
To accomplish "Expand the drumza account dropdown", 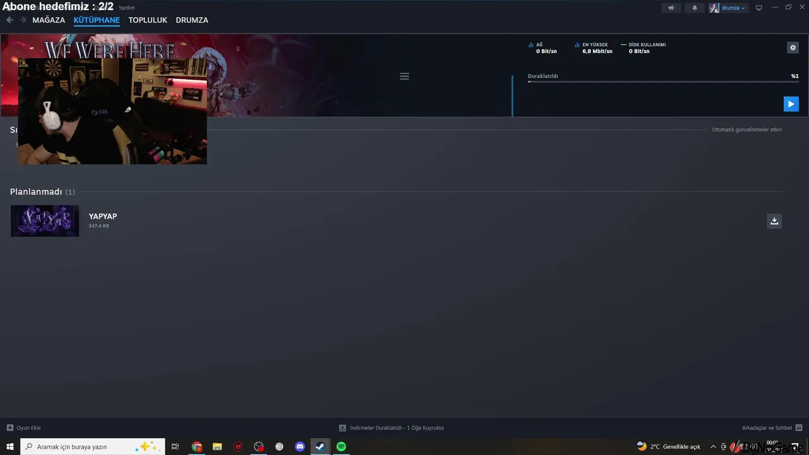I will click(733, 8).
